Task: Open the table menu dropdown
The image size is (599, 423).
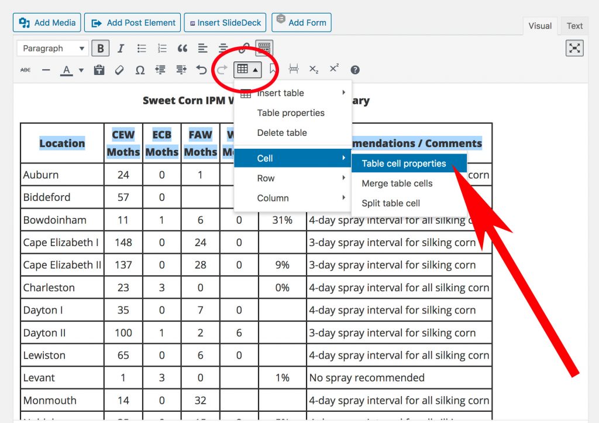Action: coord(247,69)
